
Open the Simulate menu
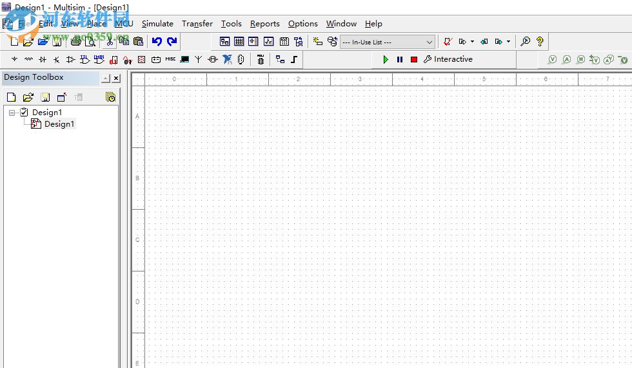(157, 24)
